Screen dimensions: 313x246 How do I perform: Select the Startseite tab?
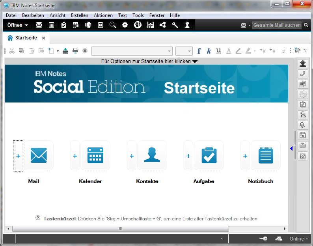(26, 38)
